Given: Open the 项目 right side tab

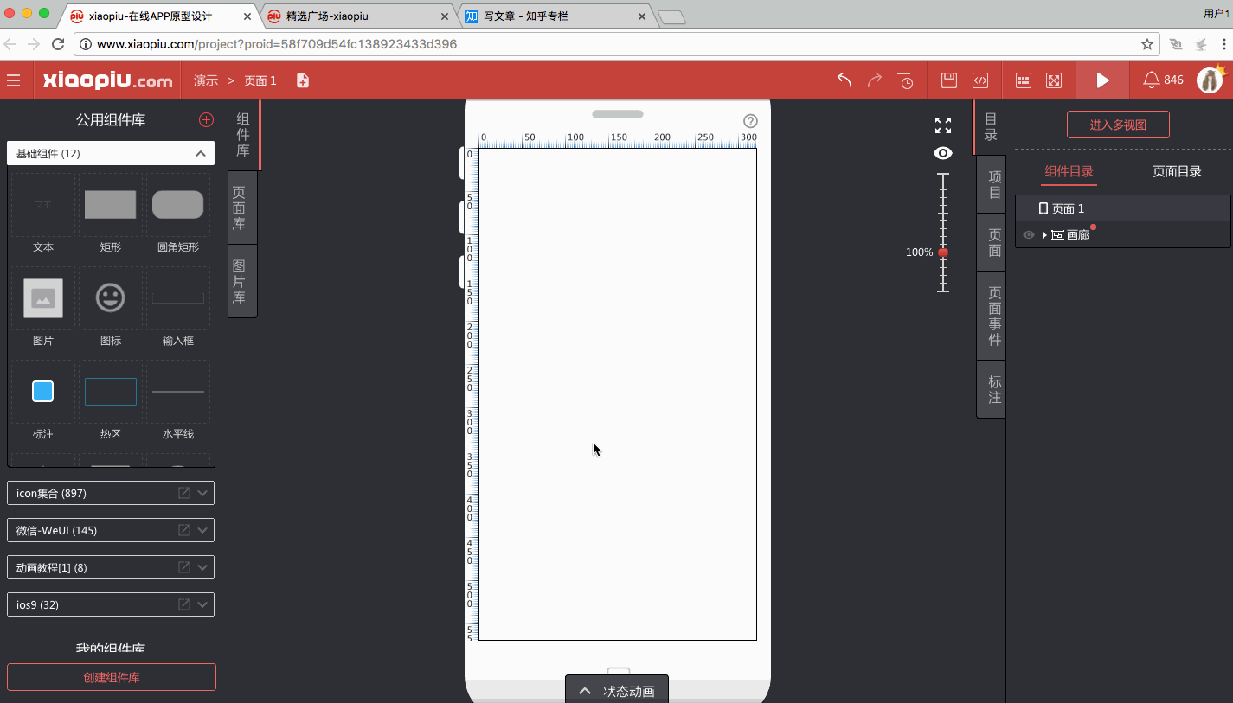Looking at the screenshot, I should coord(992,184).
